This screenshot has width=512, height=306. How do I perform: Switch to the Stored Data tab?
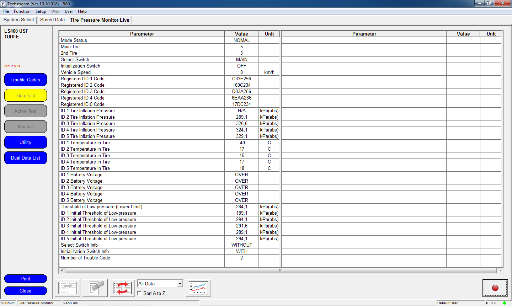[52, 20]
